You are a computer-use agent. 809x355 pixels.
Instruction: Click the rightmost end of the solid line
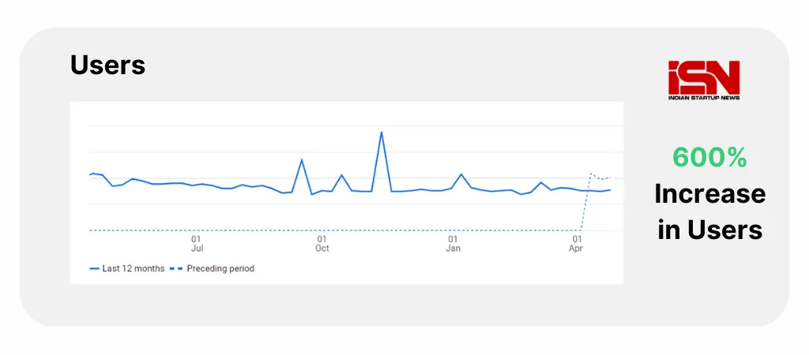coord(611,189)
